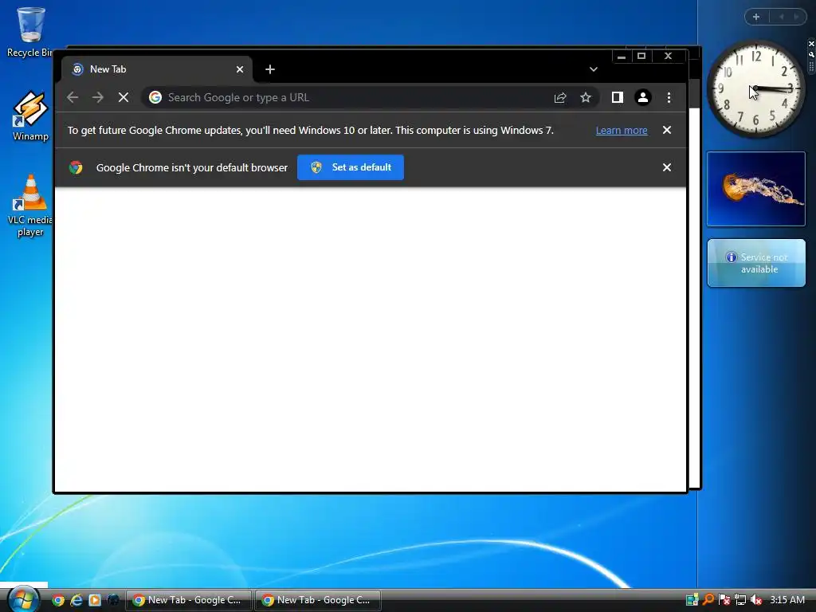Follow the Learn more link

622,131
